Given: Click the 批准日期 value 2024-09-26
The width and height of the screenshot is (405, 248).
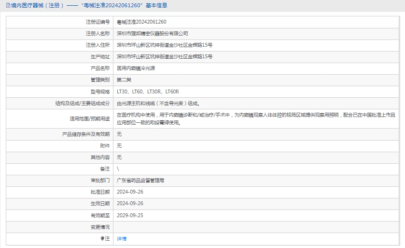Looking at the screenshot, I should coord(130,192).
